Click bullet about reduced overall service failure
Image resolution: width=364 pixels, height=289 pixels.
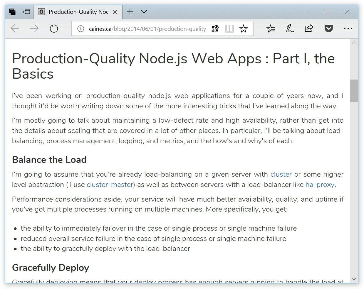coord(153,239)
